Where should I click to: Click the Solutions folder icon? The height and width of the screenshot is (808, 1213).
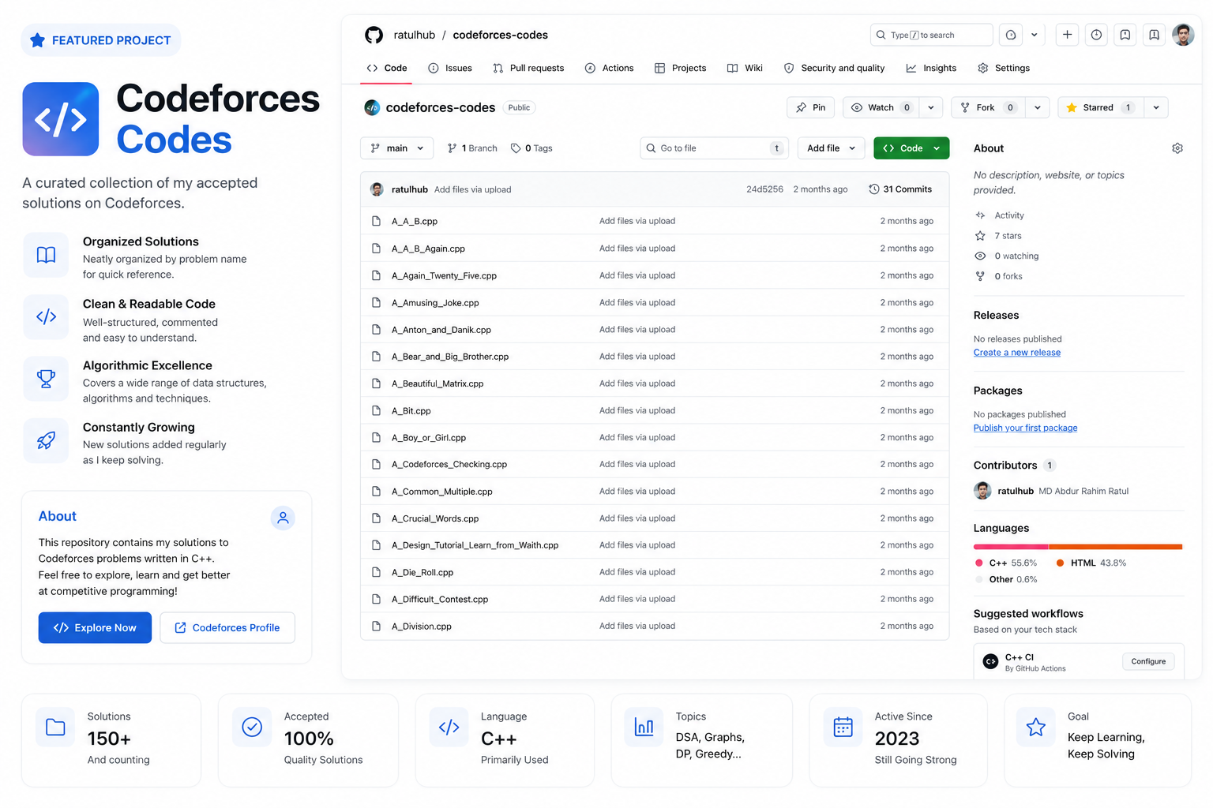[55, 727]
